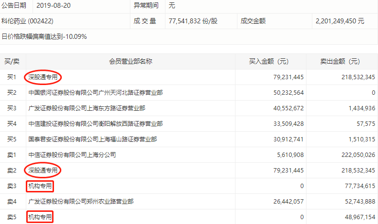The image size is (378, 224).
Task: Select the 机构专用 entry in row 卖3
Action: click(40, 186)
